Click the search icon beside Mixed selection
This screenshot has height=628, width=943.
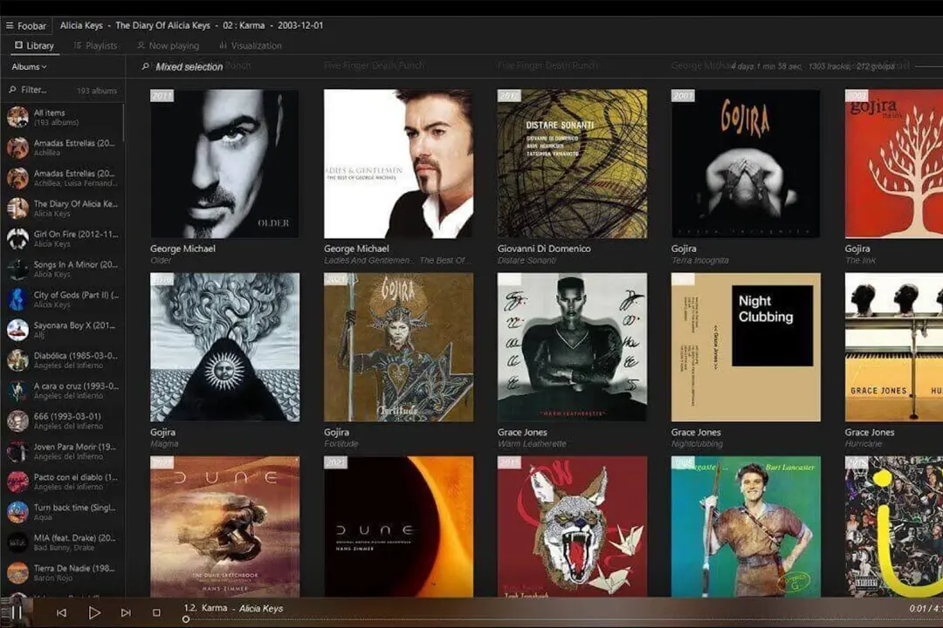click(145, 66)
